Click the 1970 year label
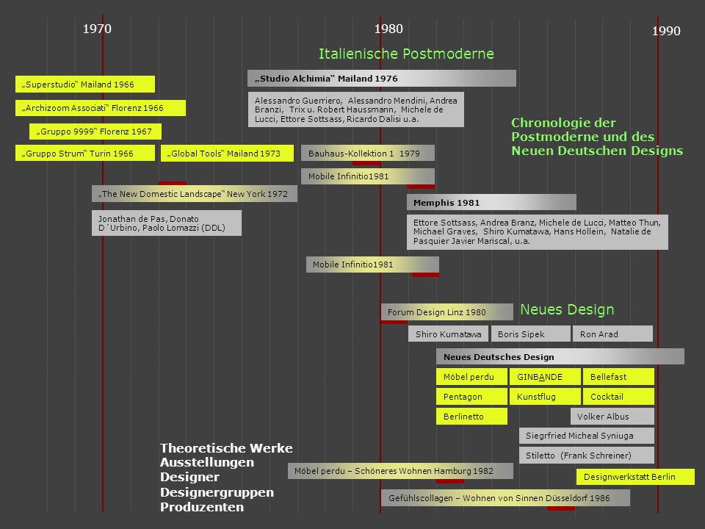 [97, 29]
